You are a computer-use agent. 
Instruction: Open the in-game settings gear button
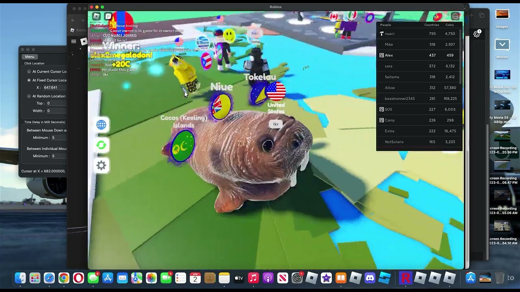click(101, 165)
